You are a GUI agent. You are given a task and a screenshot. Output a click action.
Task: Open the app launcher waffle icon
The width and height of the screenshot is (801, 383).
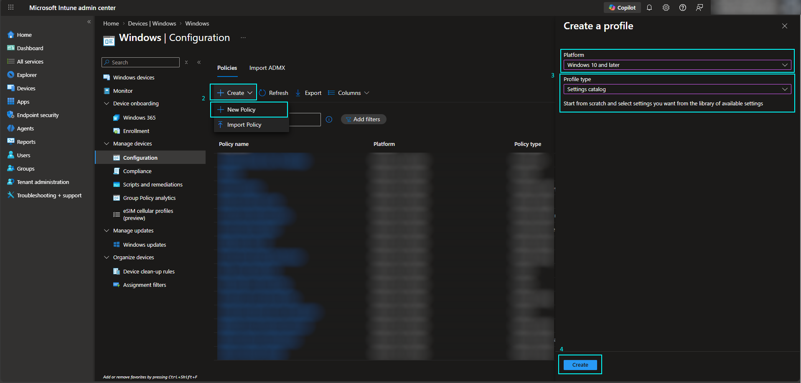coord(11,8)
